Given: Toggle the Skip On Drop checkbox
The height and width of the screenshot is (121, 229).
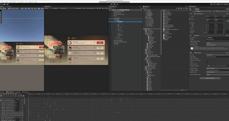Looking at the screenshot, I should click(207, 64).
